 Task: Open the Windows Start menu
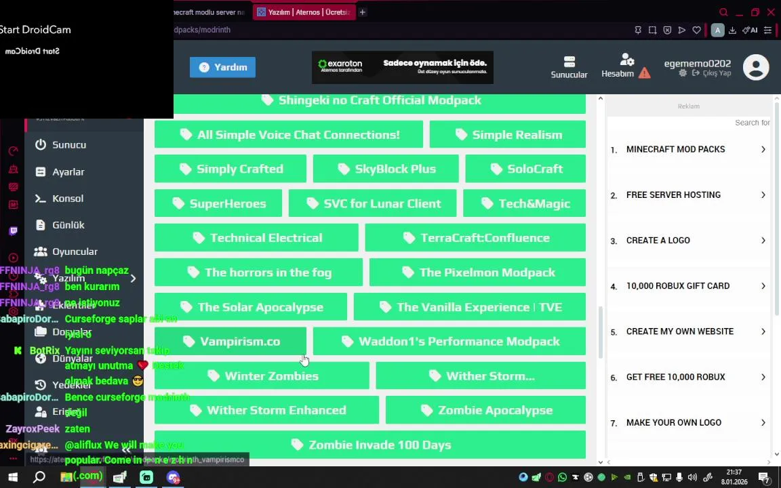[13, 477]
